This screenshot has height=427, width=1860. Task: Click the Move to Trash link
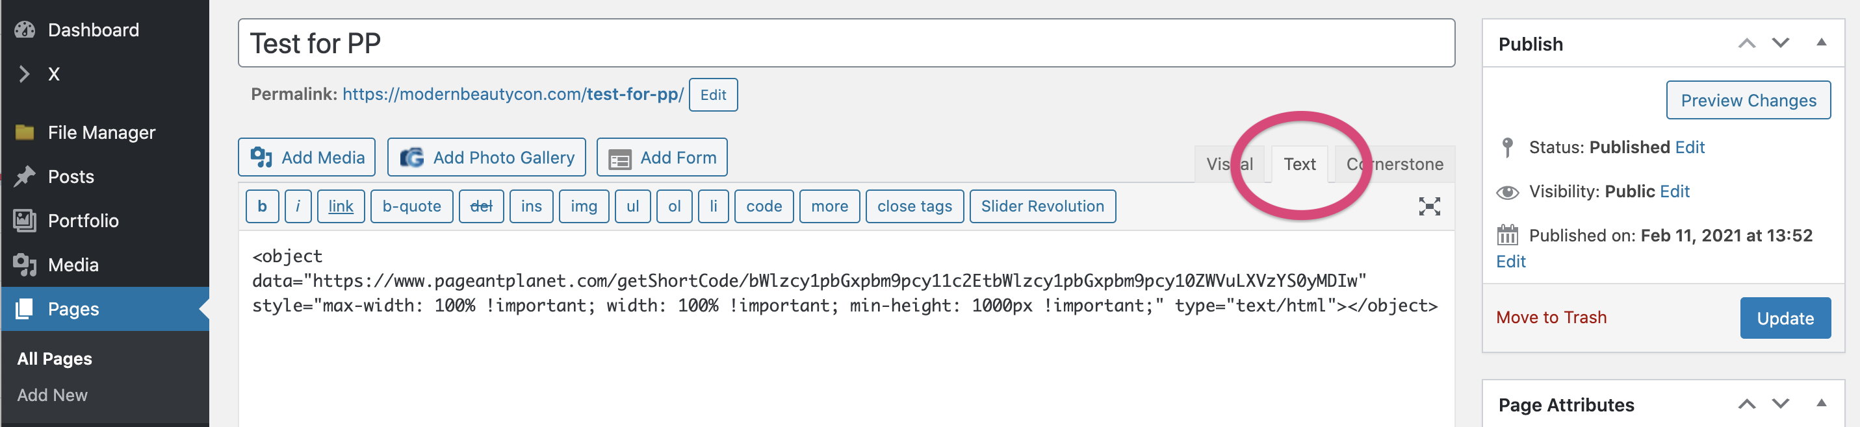(1551, 317)
